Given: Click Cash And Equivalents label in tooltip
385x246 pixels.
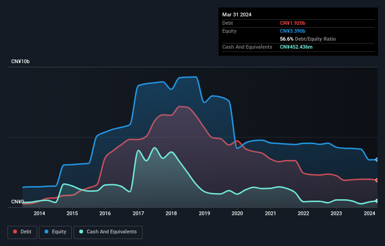Looking at the screenshot, I should coord(247,47).
